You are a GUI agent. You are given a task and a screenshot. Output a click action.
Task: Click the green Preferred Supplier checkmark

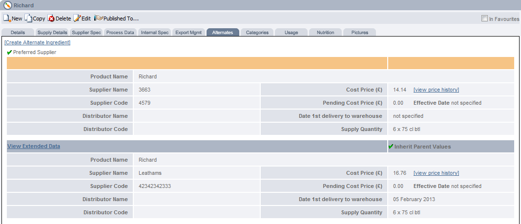[9, 52]
